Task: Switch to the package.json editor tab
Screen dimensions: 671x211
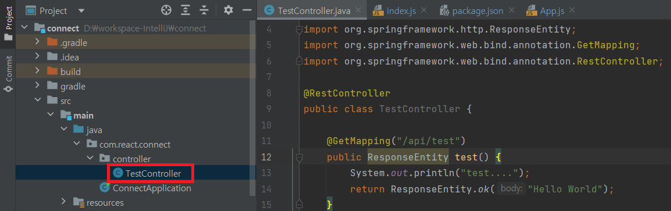Action: 477,10
